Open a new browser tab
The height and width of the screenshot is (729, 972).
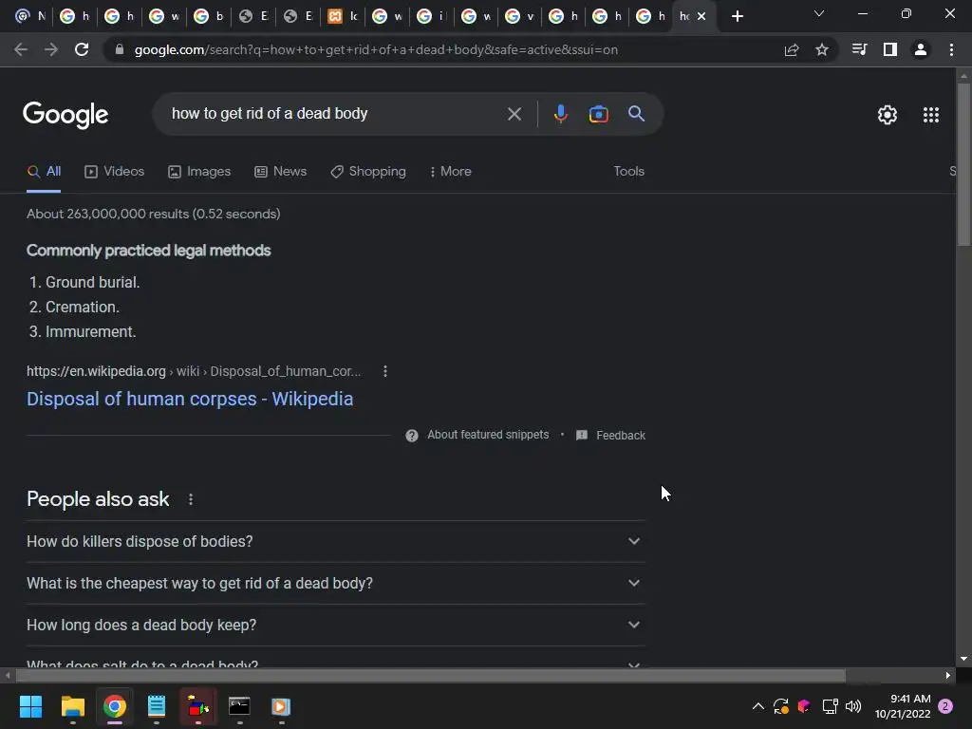737,16
